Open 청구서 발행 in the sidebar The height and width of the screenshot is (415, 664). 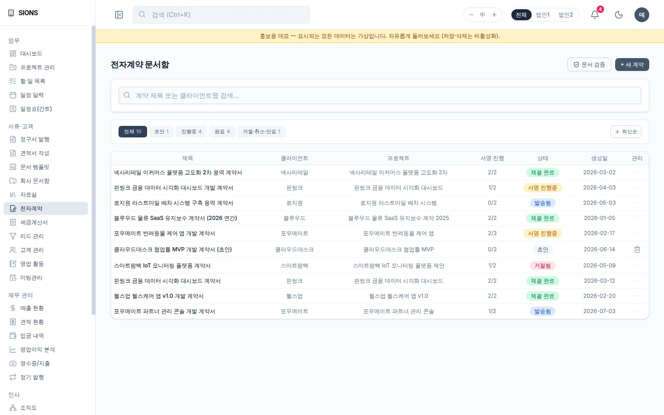click(x=46, y=139)
